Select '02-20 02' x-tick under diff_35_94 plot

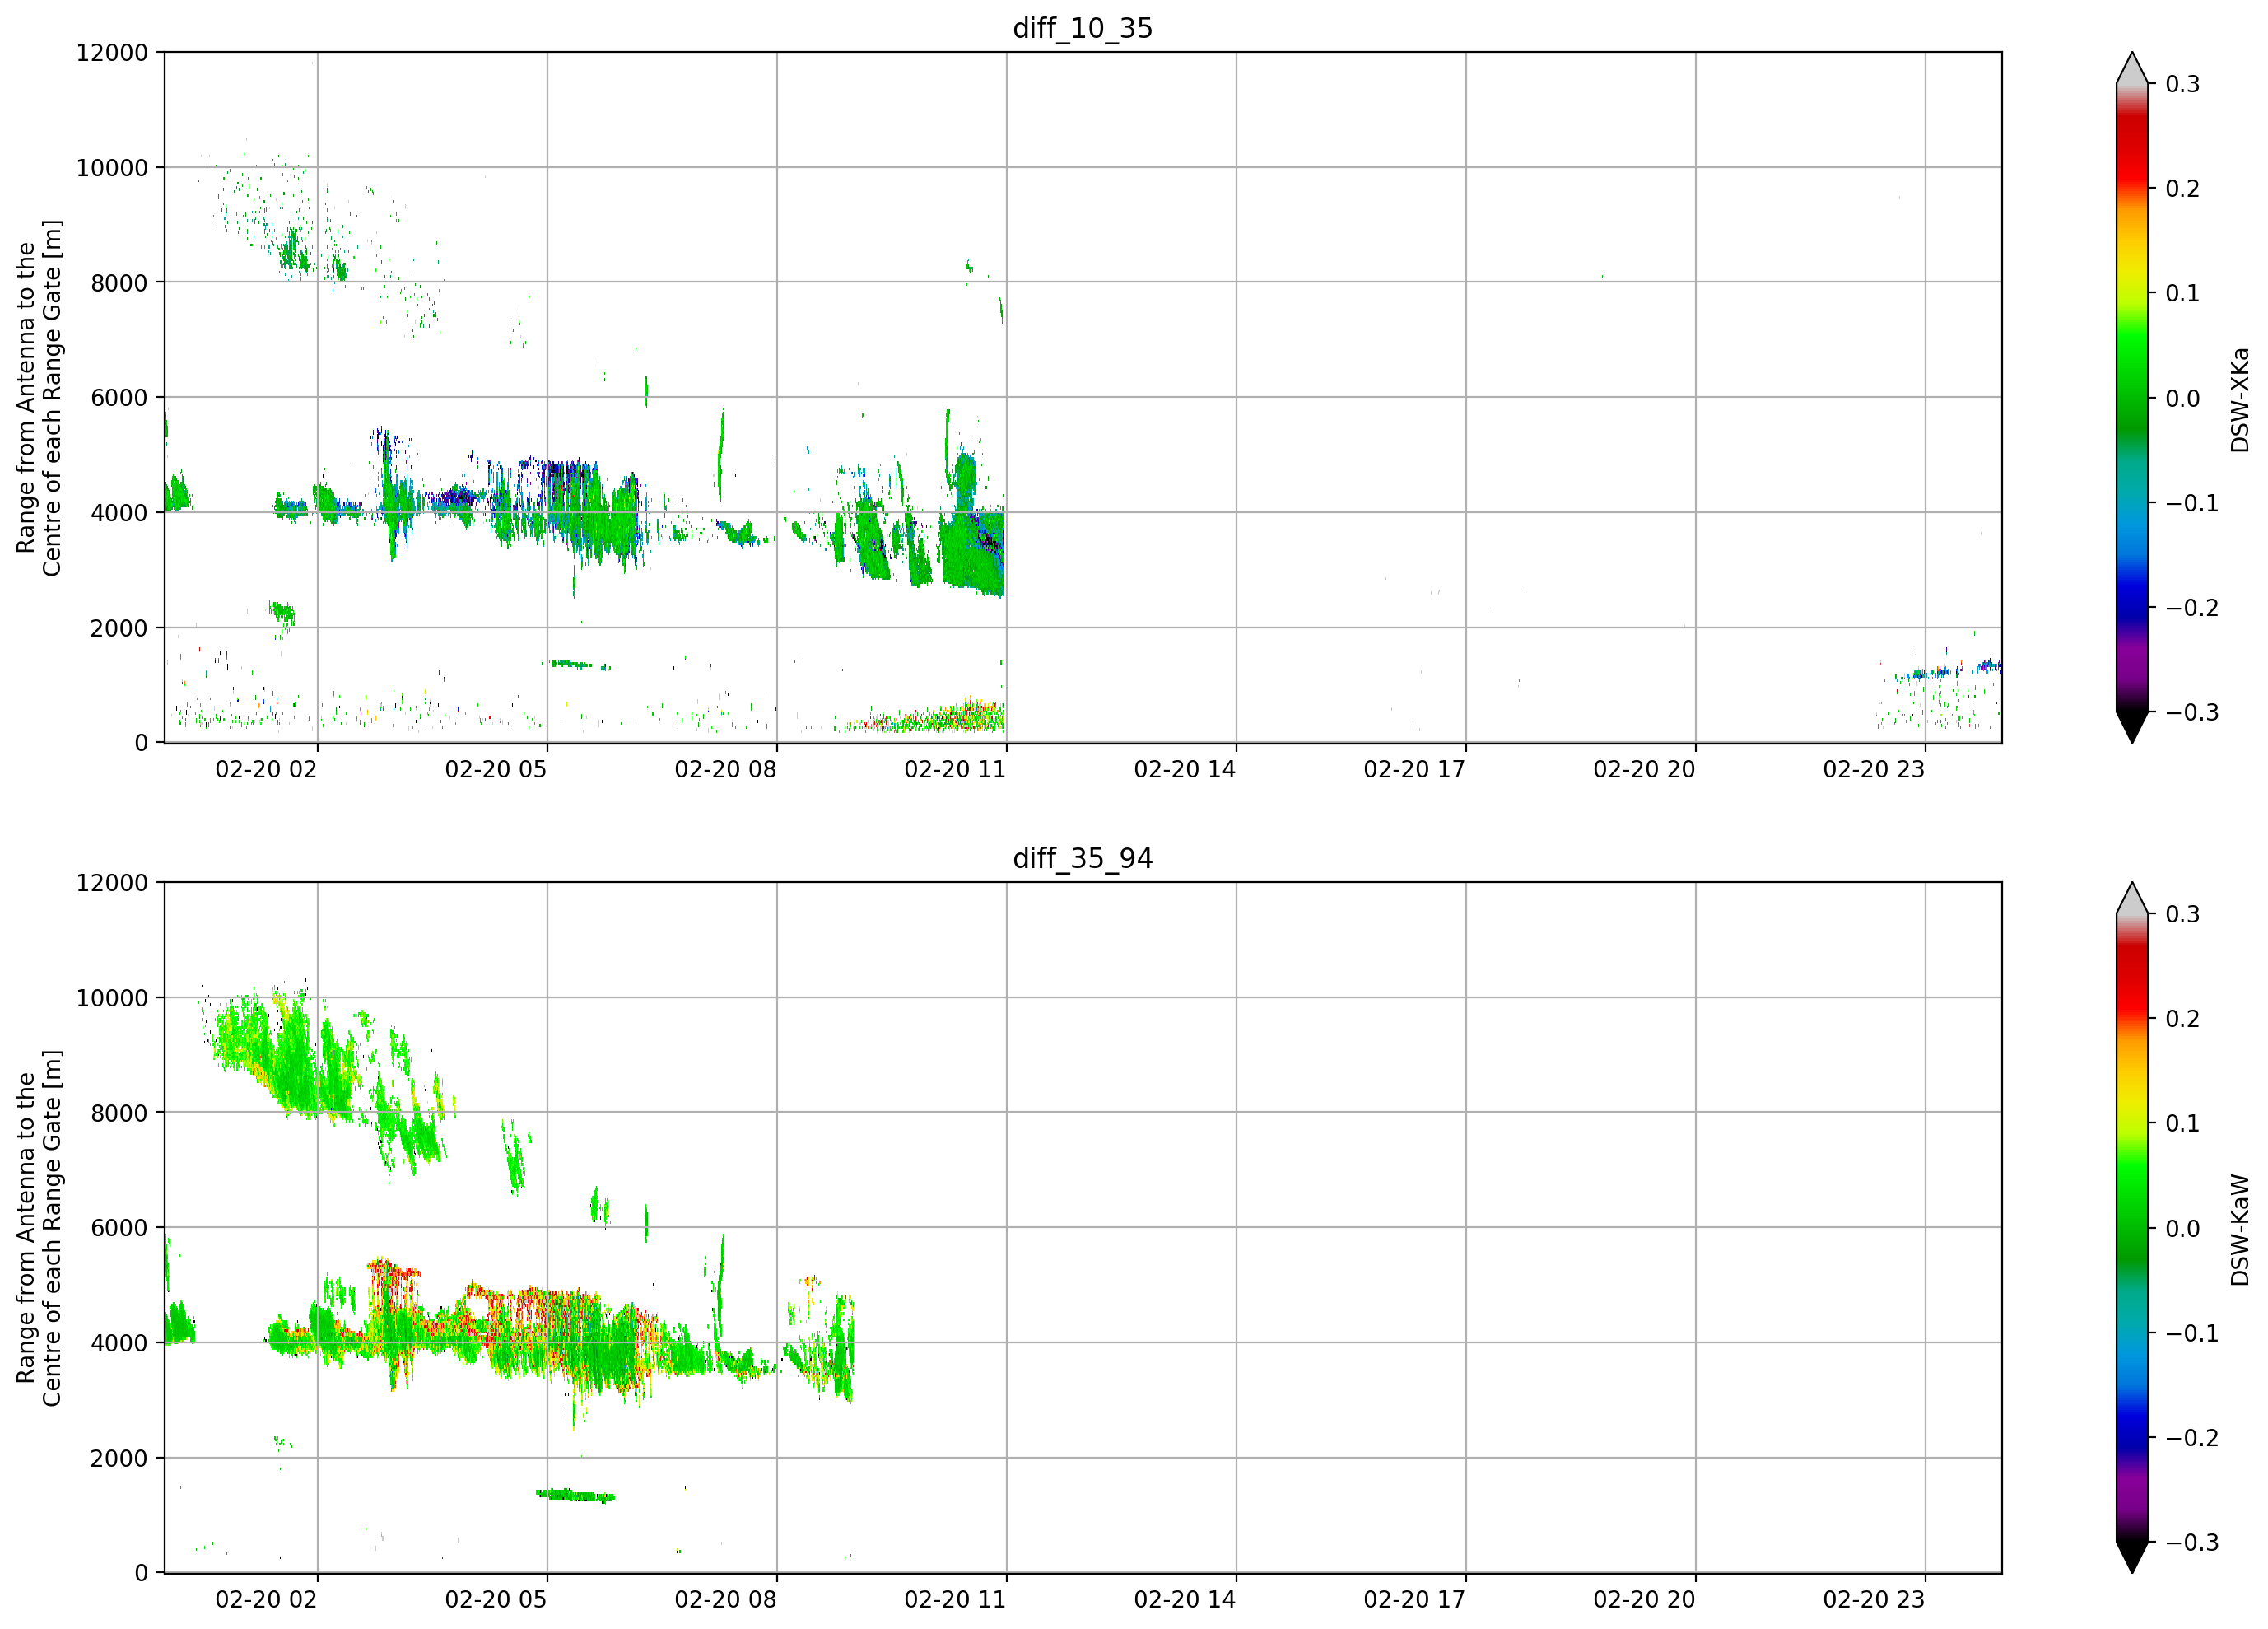point(266,1600)
